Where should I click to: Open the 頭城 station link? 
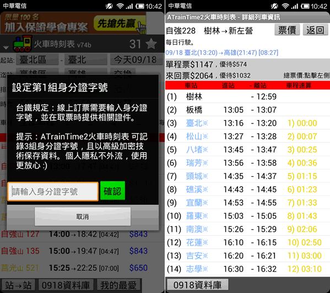pyautogui.click(x=197, y=176)
